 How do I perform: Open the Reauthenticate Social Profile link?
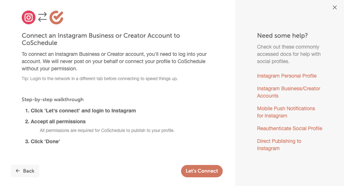289,128
